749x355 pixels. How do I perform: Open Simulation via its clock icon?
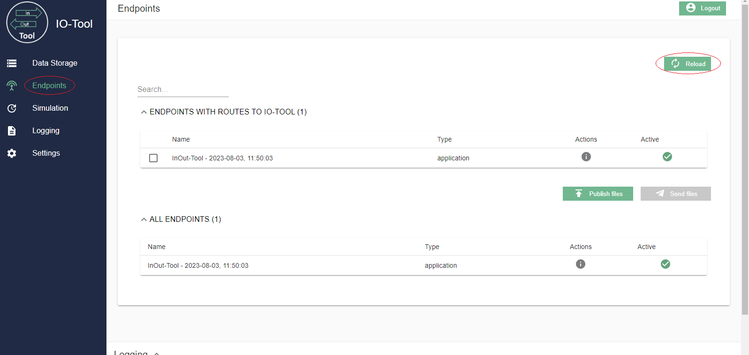pyautogui.click(x=11, y=108)
